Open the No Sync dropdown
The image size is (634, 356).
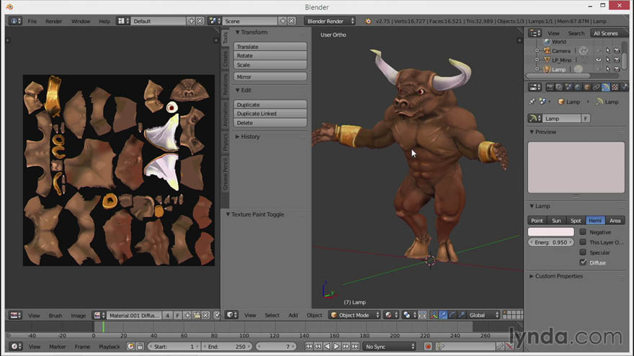(x=389, y=347)
